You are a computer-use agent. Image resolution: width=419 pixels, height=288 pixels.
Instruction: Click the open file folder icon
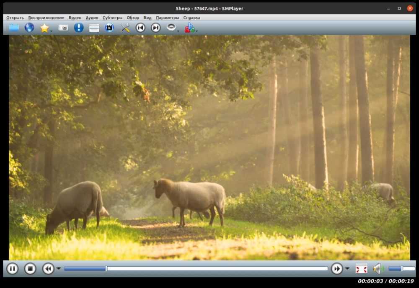click(14, 28)
